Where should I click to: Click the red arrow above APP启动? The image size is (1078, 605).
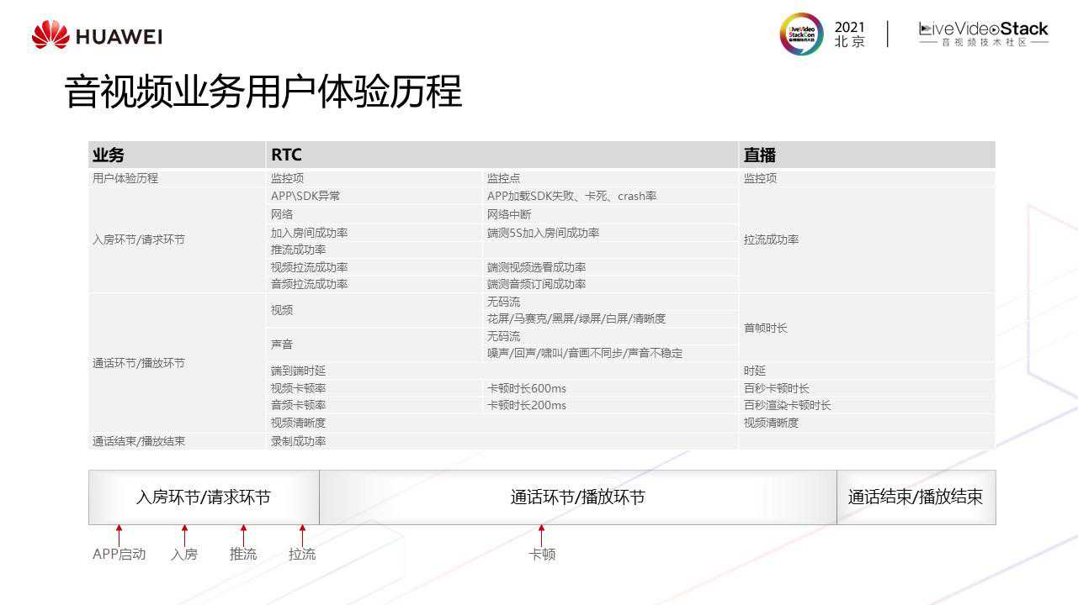119,535
